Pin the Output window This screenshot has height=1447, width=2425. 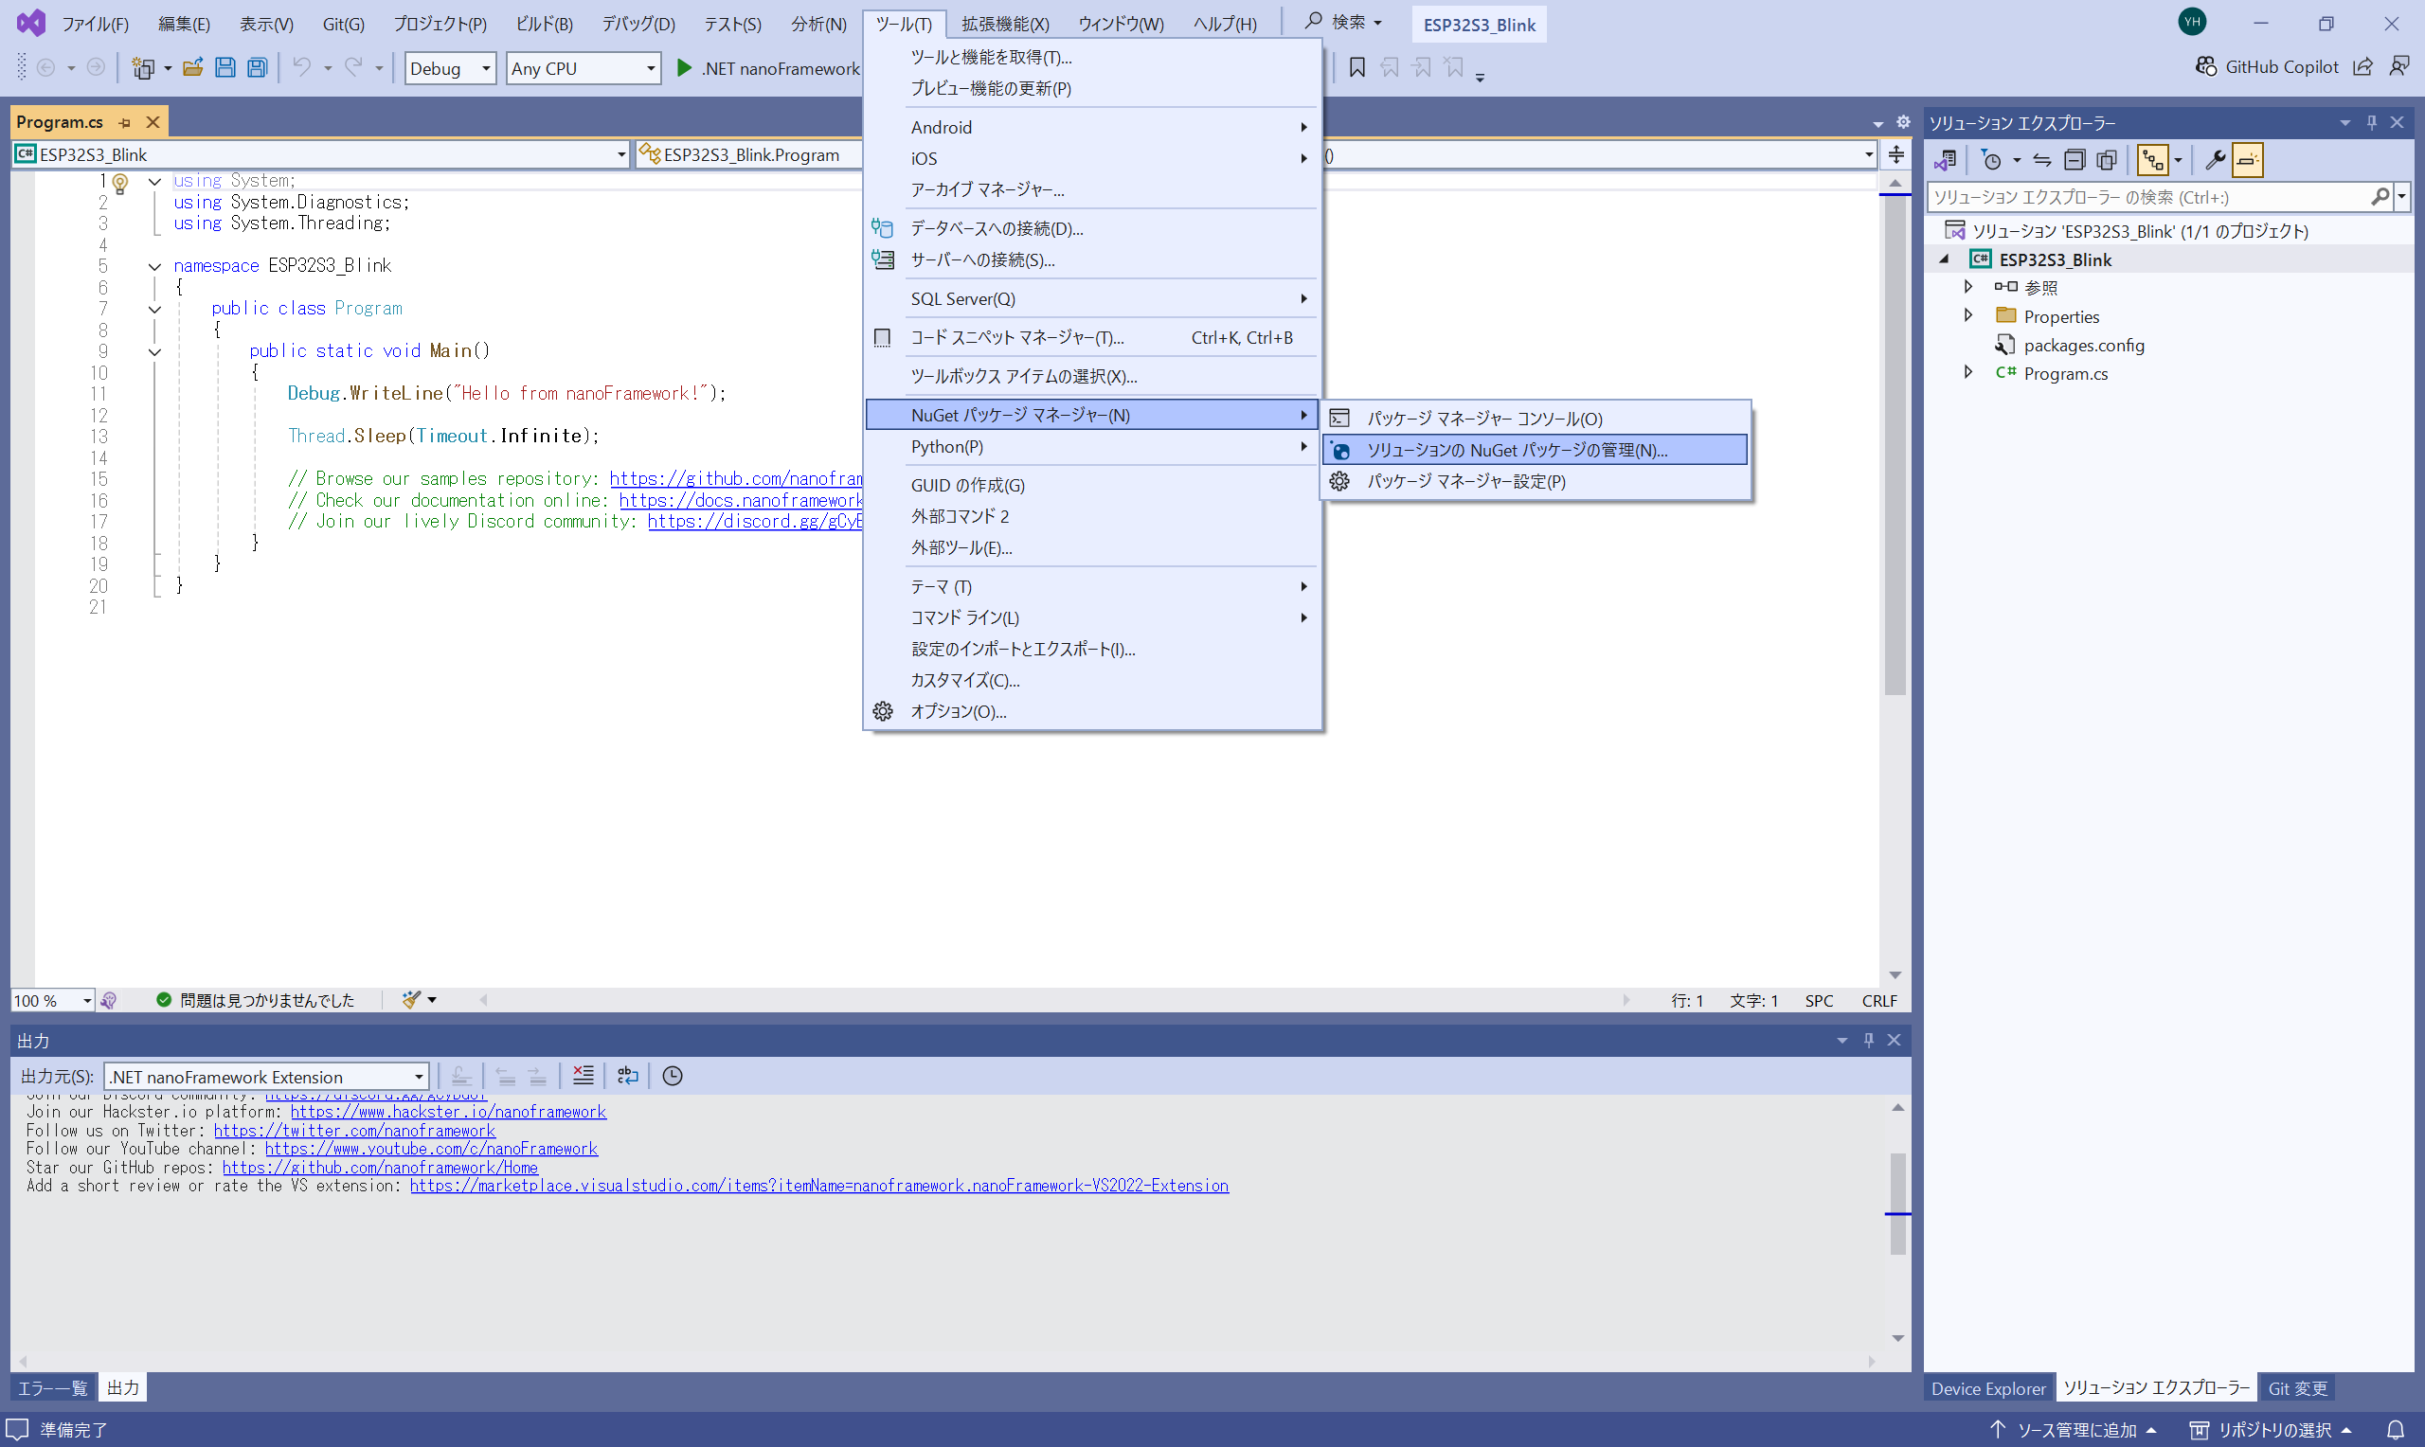(1868, 1041)
